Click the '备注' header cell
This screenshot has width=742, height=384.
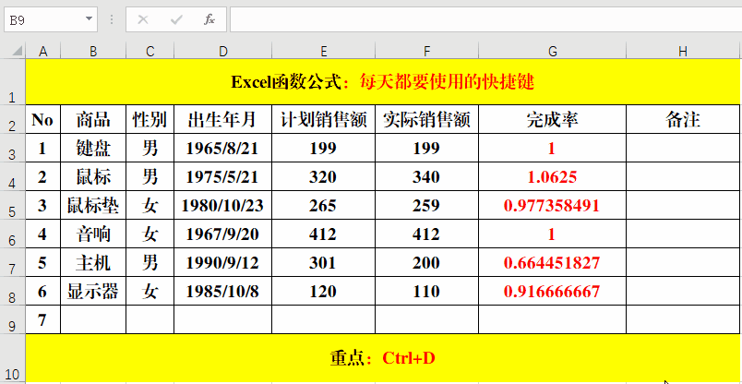pos(683,120)
